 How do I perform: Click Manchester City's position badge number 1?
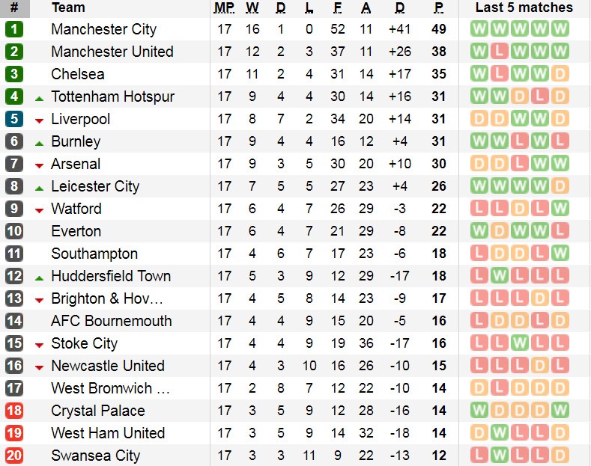coord(14,30)
